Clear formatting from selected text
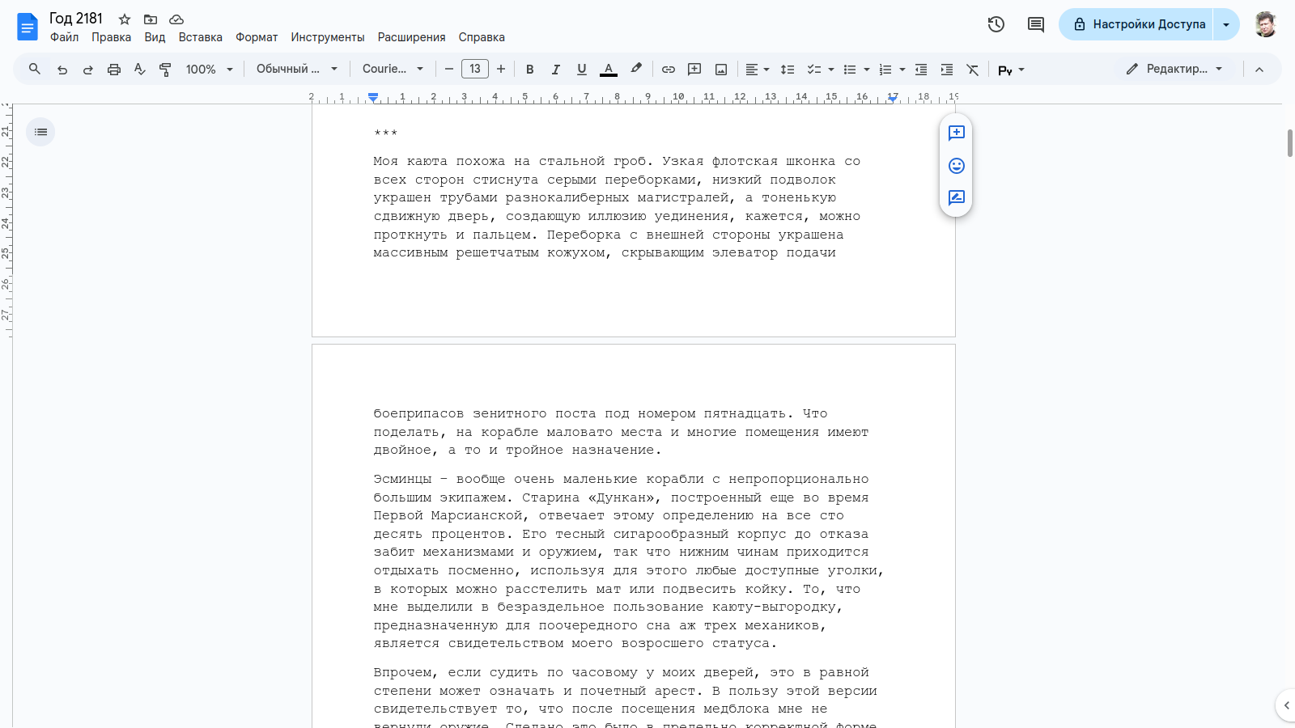 [973, 70]
